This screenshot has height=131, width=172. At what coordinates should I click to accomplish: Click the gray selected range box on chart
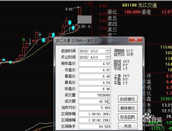tap(84, 19)
